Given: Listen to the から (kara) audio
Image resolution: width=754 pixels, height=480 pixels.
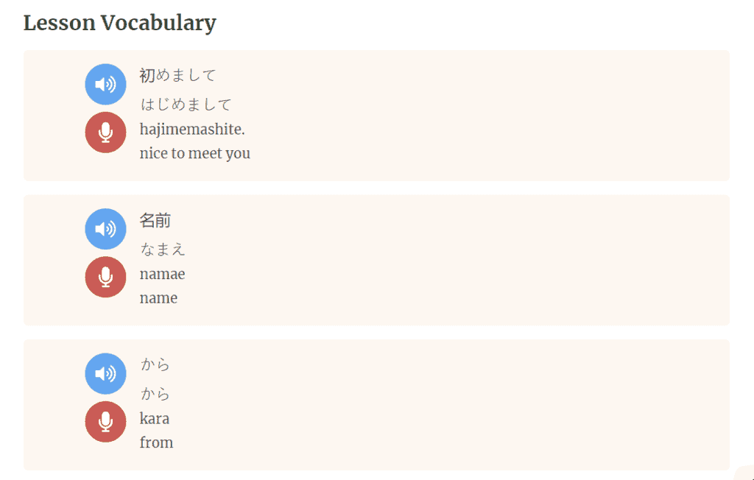Looking at the screenshot, I should 105,374.
